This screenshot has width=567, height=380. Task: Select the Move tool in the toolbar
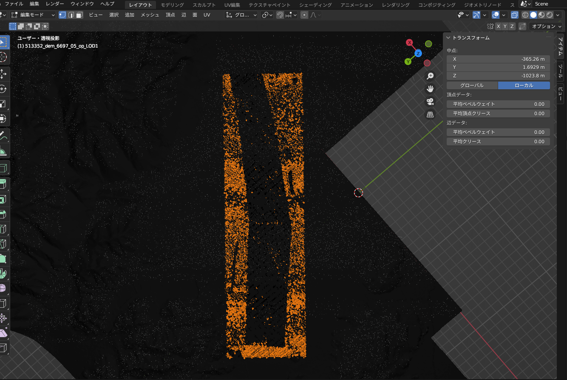(3, 74)
